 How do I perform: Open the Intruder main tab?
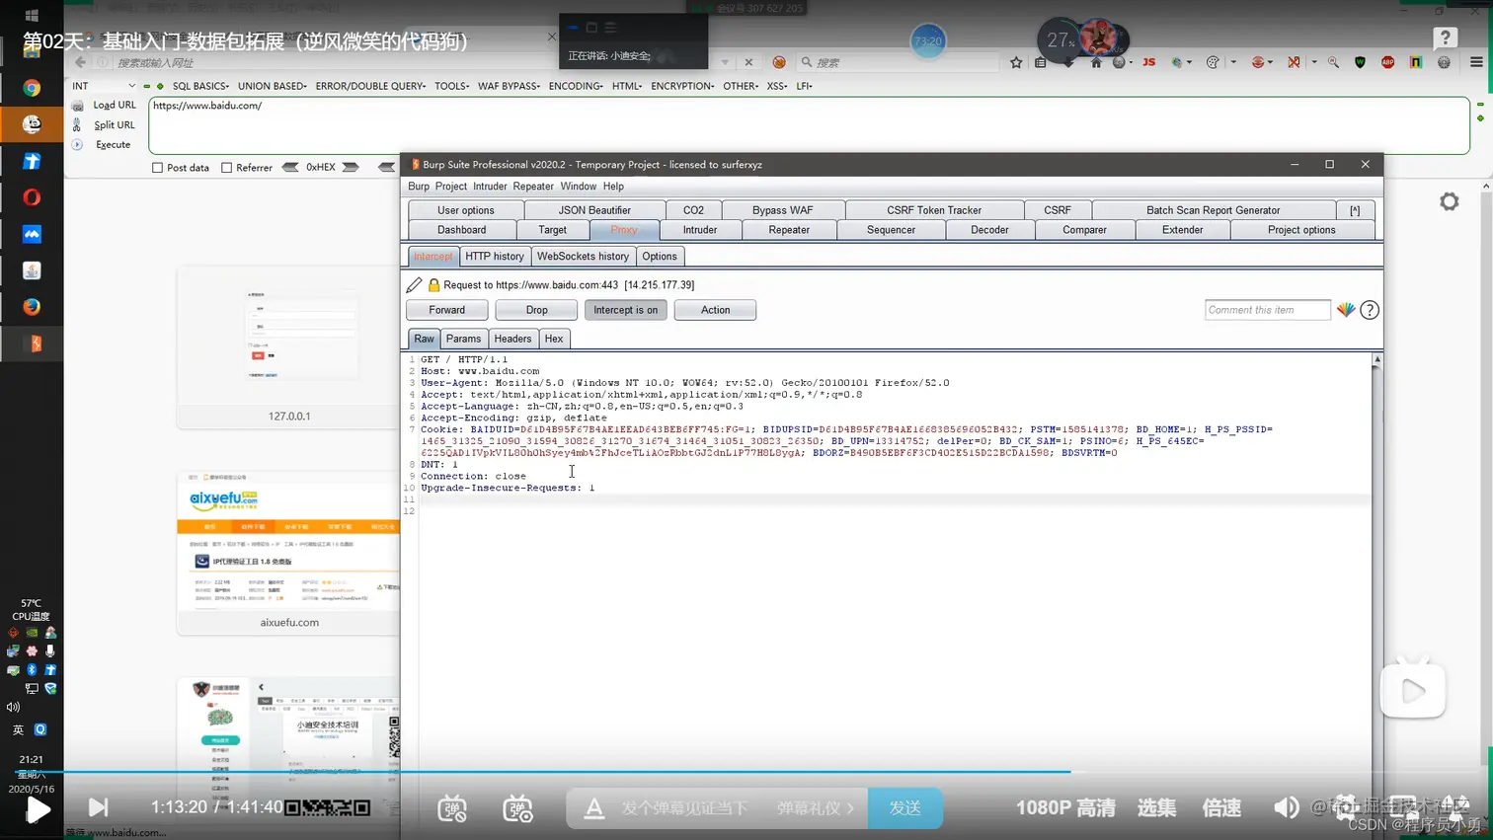tap(700, 230)
